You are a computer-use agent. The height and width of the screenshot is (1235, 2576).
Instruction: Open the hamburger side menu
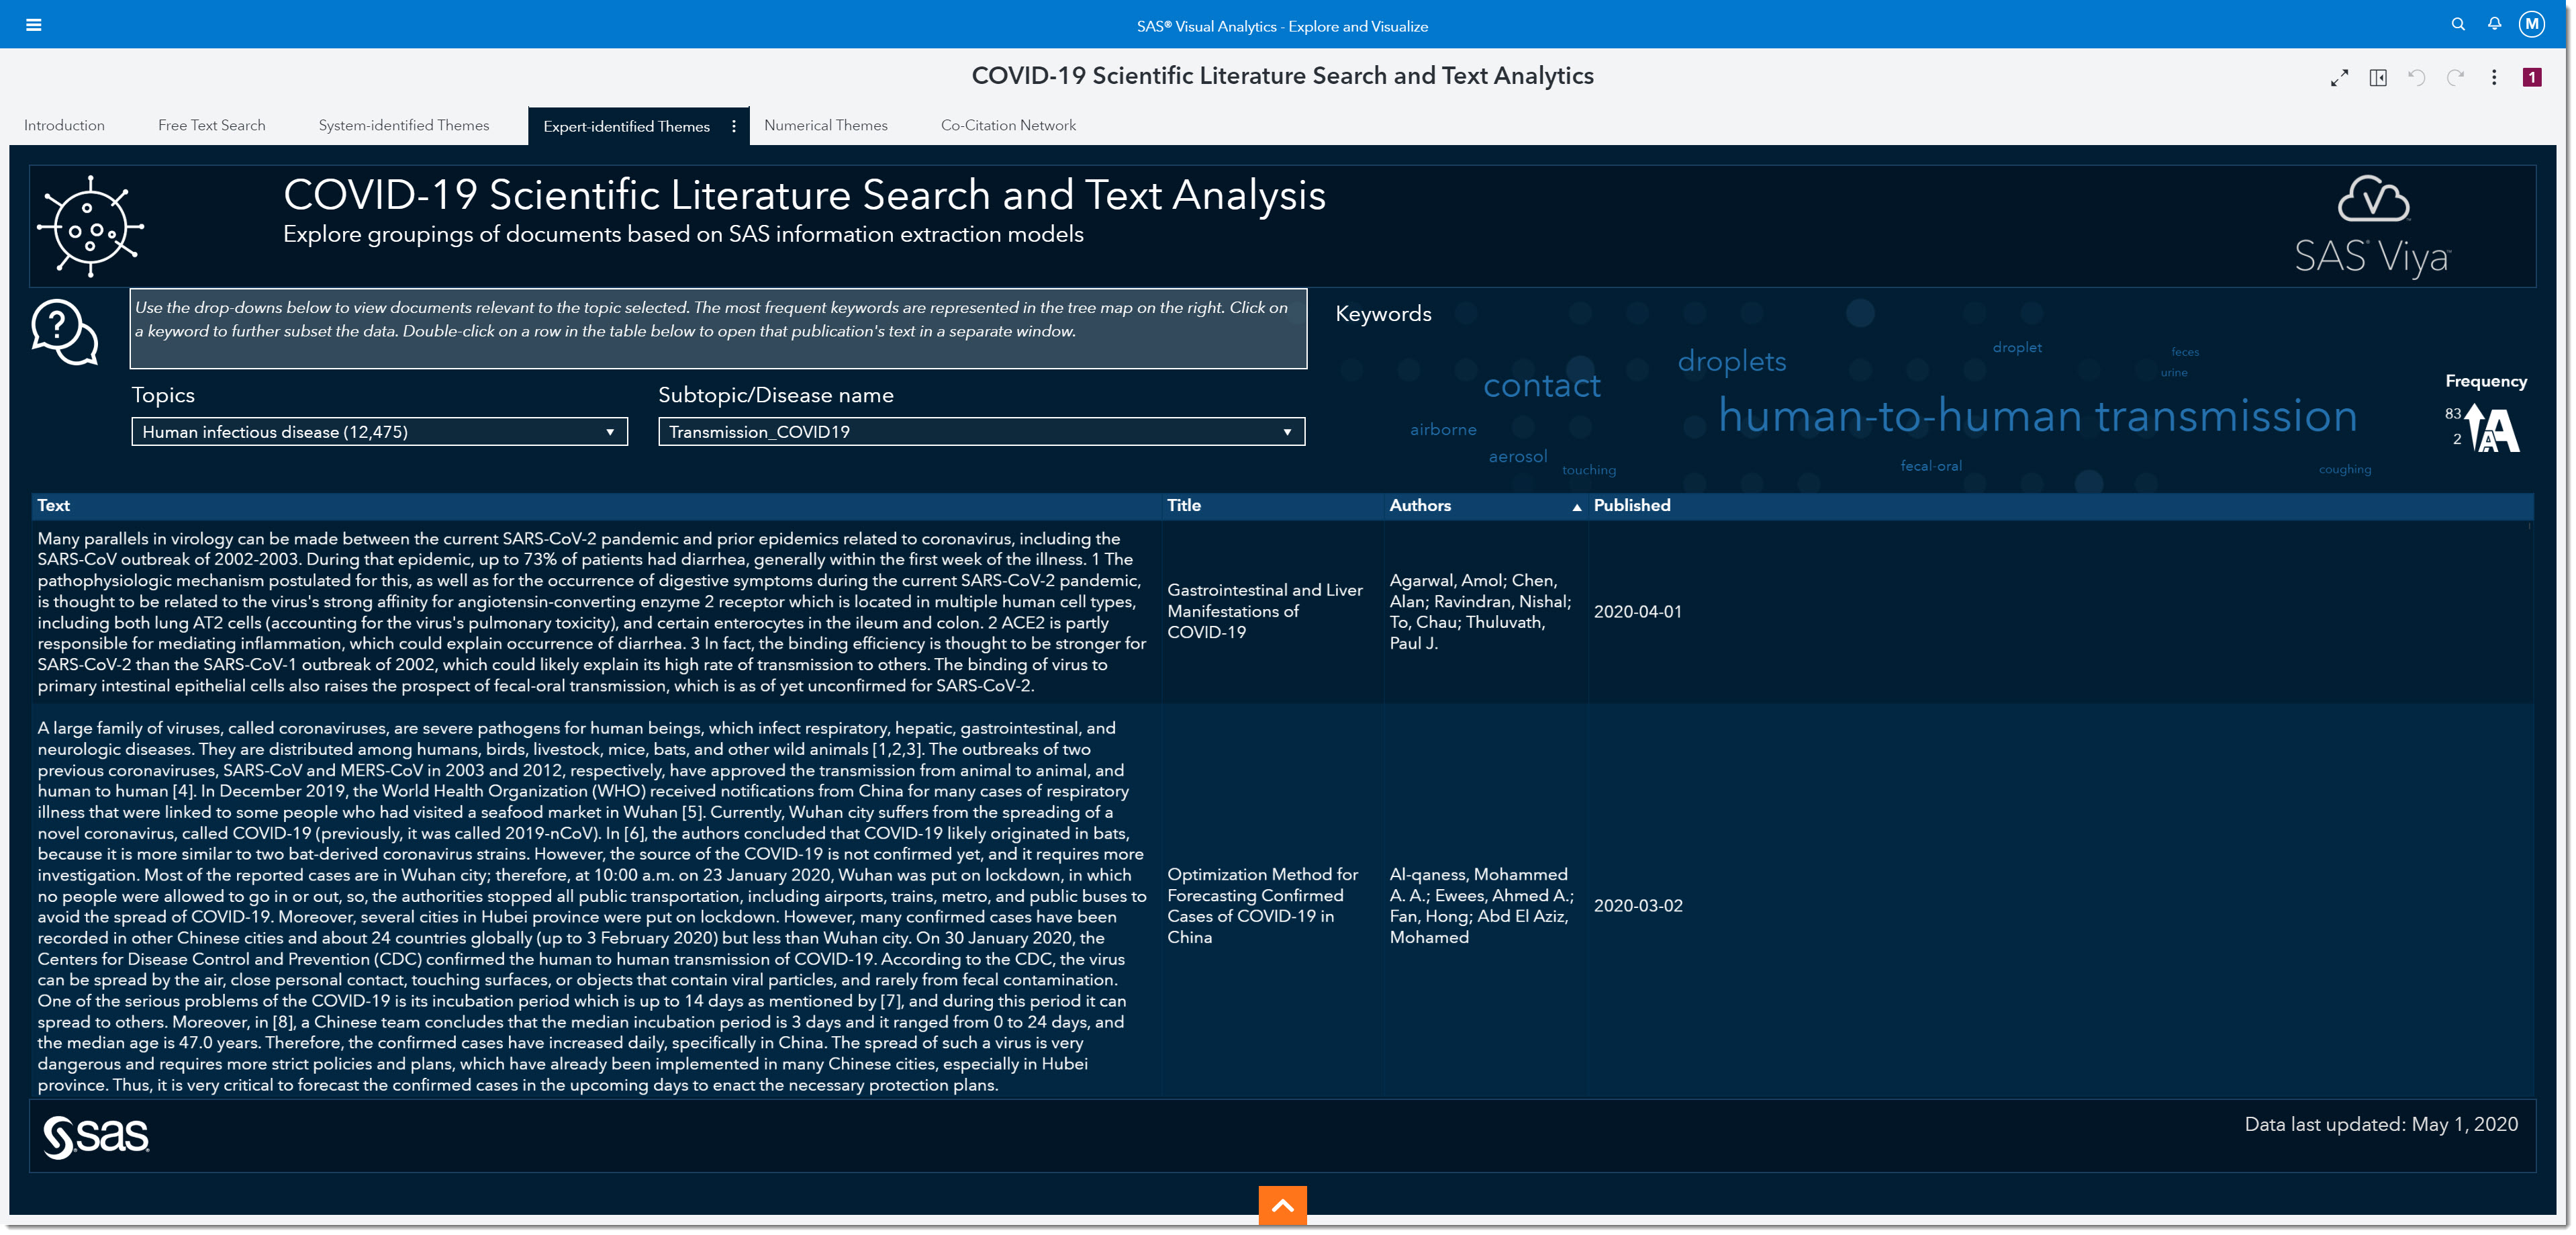click(33, 25)
